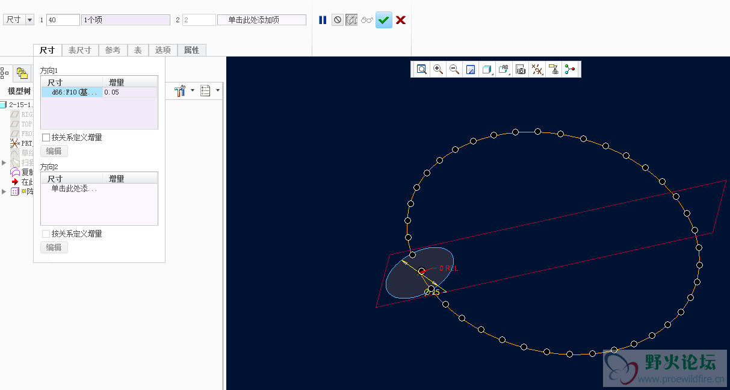Image resolution: width=730 pixels, height=390 pixels.
Task: Click the red insert-here arrow tree item
Action: pos(16,182)
